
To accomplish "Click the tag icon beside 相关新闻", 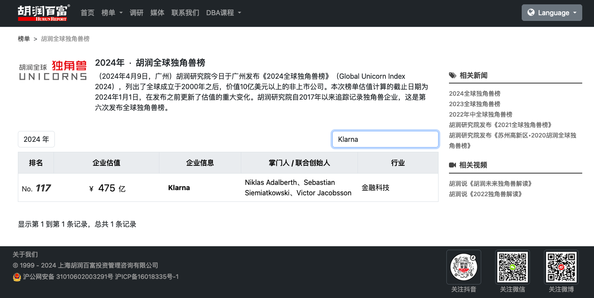I will (452, 75).
